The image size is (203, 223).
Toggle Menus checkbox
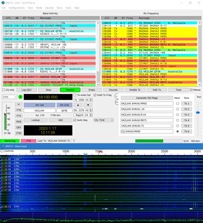(191, 90)
